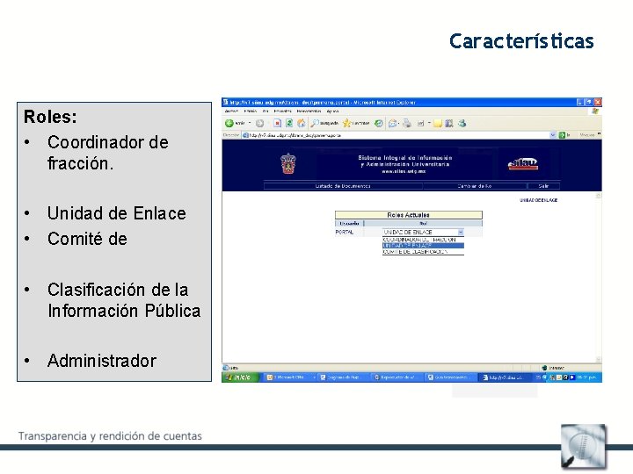The height and width of the screenshot is (474, 633).
Task: Open Favorites with the star icon
Action: pos(346,124)
